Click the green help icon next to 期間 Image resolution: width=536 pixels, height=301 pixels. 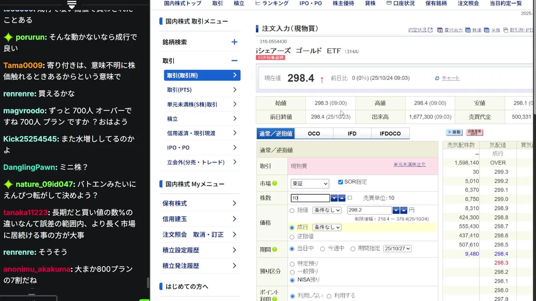pyautogui.click(x=275, y=250)
